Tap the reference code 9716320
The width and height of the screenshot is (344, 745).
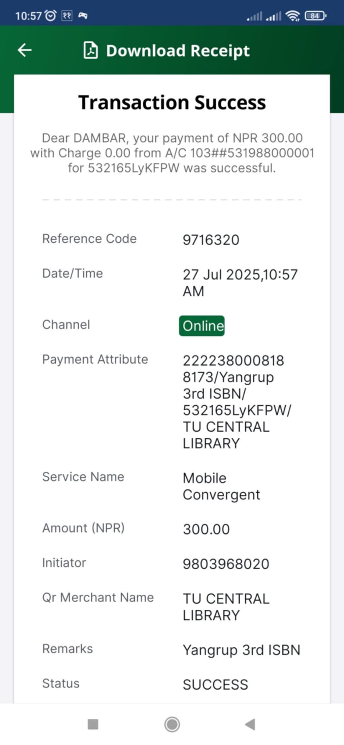[211, 240]
